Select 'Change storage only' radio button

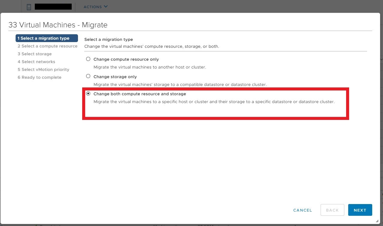pyautogui.click(x=88, y=76)
